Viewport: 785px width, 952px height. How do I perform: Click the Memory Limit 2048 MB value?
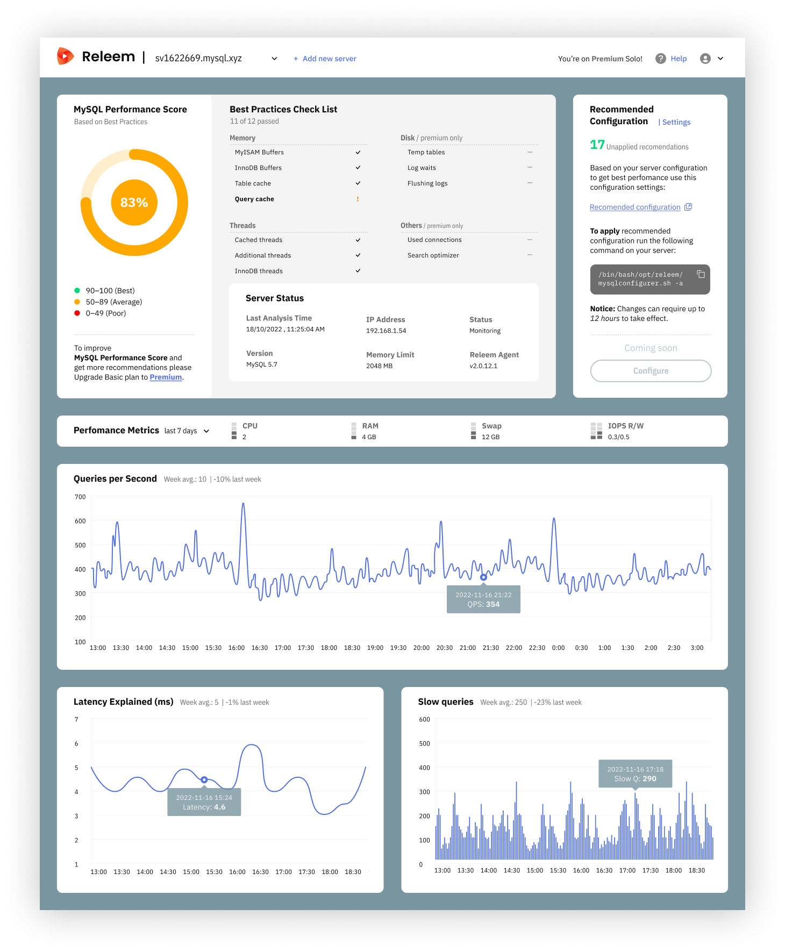pyautogui.click(x=380, y=366)
